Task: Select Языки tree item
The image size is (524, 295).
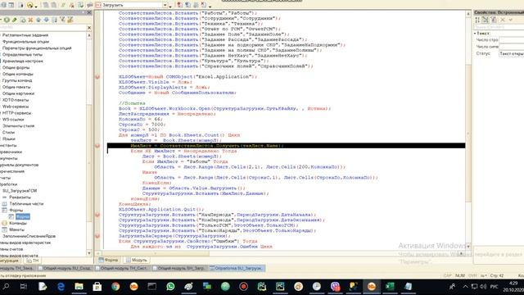Action: coord(9,138)
